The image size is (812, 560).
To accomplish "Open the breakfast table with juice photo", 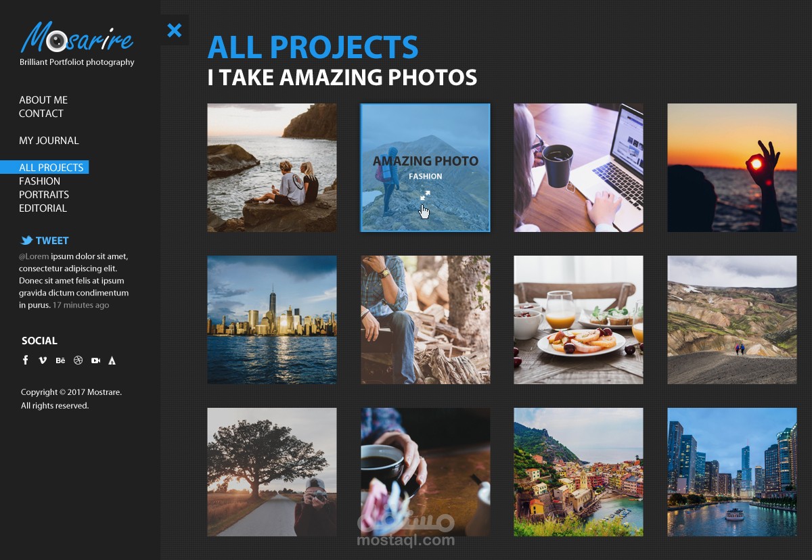I will 579,320.
